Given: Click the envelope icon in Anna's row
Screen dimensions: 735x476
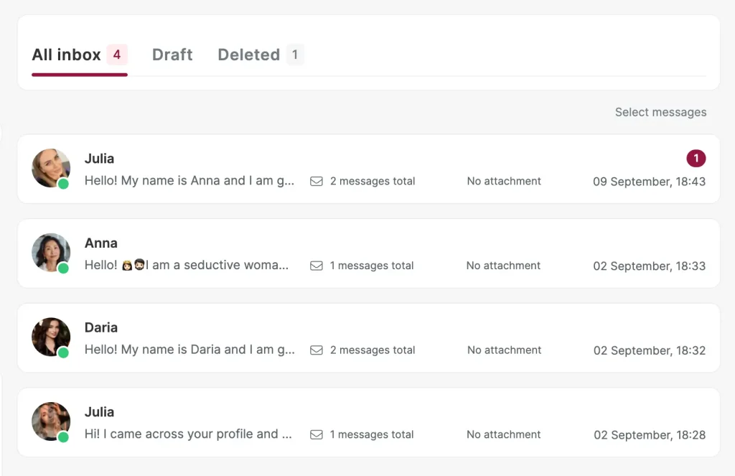Looking at the screenshot, I should pos(317,266).
